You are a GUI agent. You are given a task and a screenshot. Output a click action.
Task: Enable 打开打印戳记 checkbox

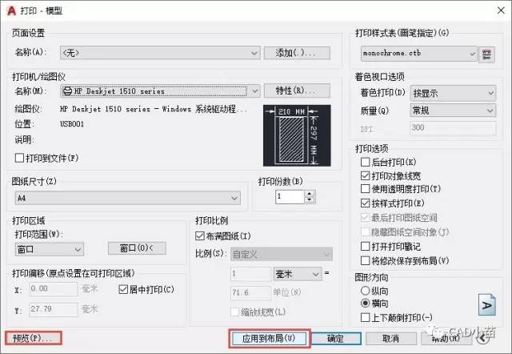click(x=365, y=247)
